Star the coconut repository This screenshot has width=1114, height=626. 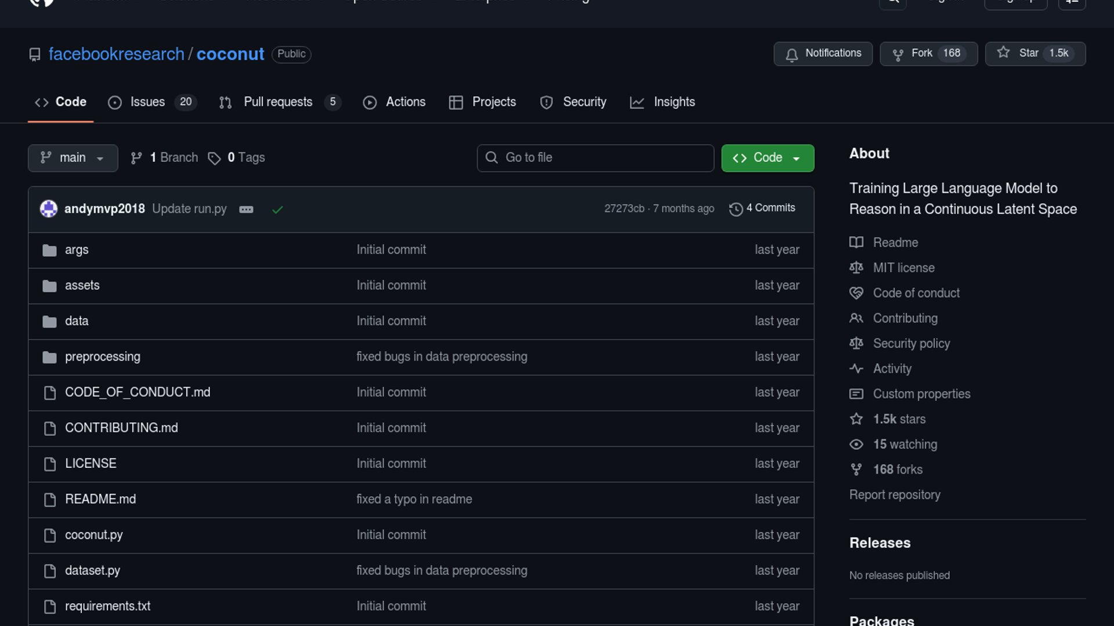pos(1028,53)
